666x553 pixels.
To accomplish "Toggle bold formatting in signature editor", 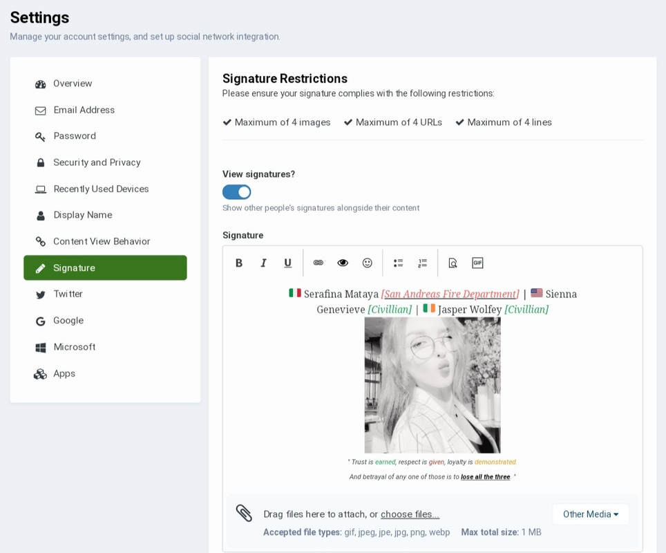I will 239,263.
